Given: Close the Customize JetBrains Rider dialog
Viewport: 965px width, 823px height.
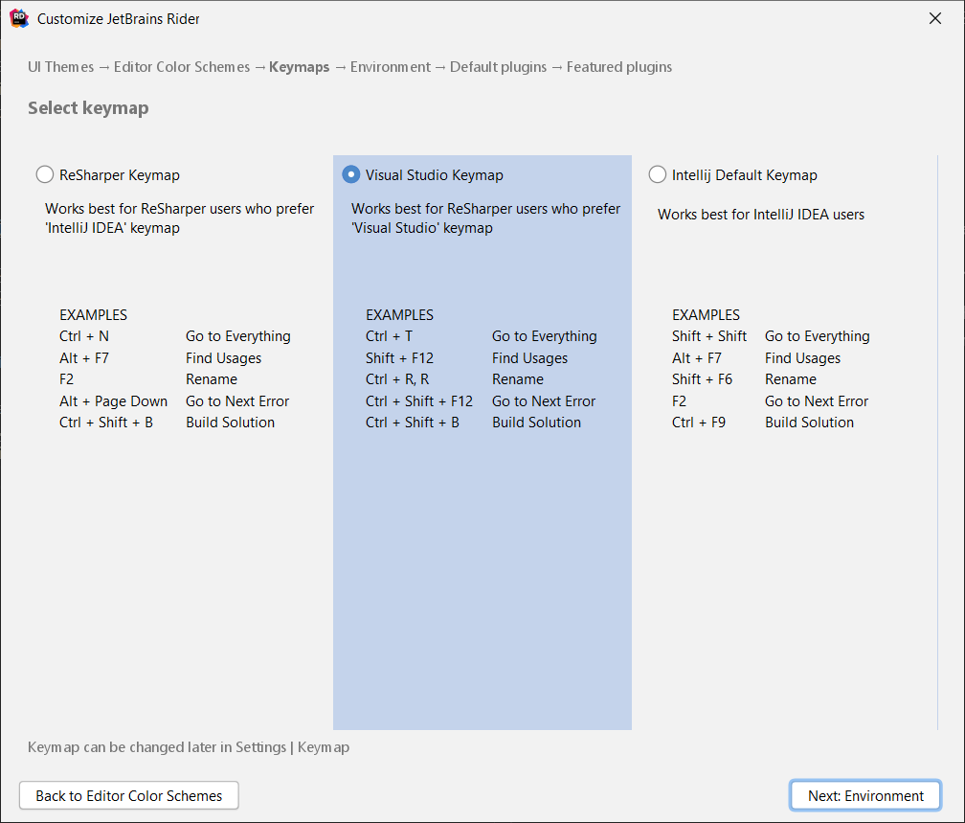Looking at the screenshot, I should 935,18.
